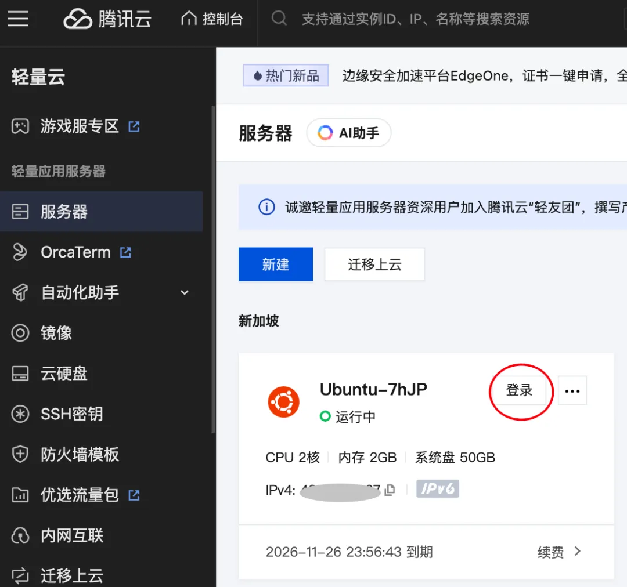Select 服务器 in the sidebar
Image resolution: width=627 pixels, height=587 pixels.
click(101, 211)
